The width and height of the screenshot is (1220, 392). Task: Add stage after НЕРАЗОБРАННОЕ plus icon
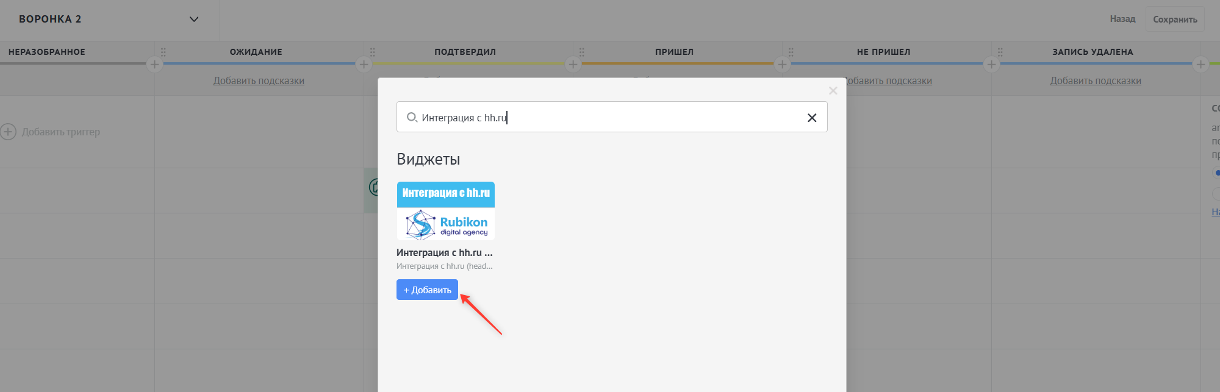154,64
